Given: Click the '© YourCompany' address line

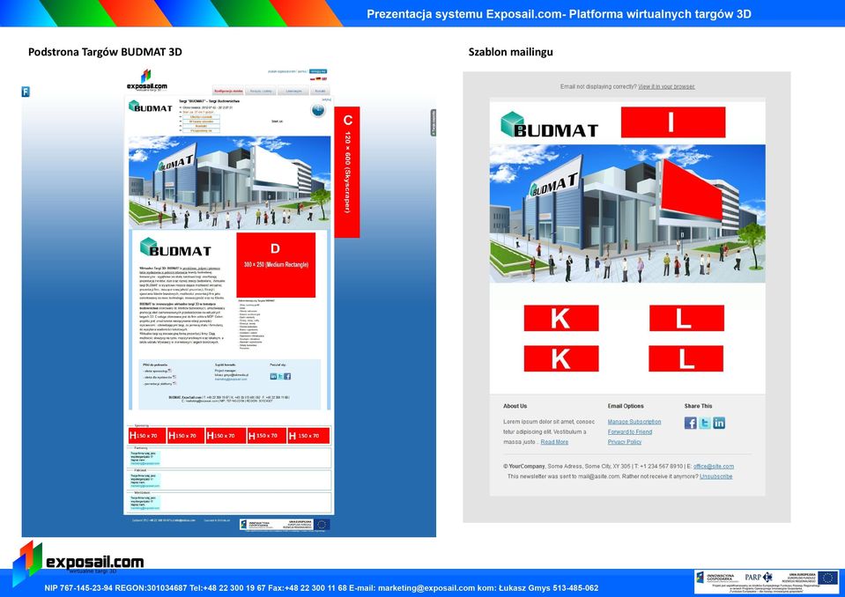Looking at the screenshot, I should [x=619, y=466].
